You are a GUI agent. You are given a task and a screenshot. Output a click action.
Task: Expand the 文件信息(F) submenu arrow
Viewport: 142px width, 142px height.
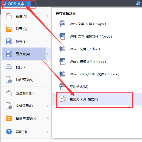pyautogui.click(x=48, y=106)
